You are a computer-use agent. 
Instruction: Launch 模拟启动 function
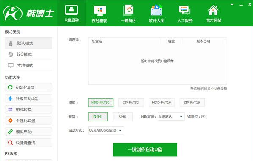[x=29, y=132]
